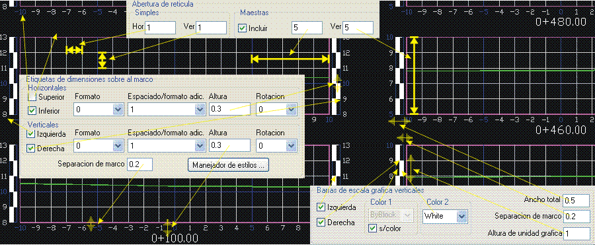Toggle Derecha checkbox under Verticales labels
This screenshot has width=595, height=245.
click(31, 149)
